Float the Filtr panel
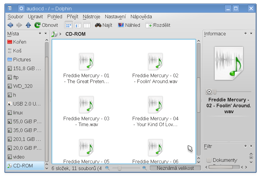261x178 pixels. point(245,146)
